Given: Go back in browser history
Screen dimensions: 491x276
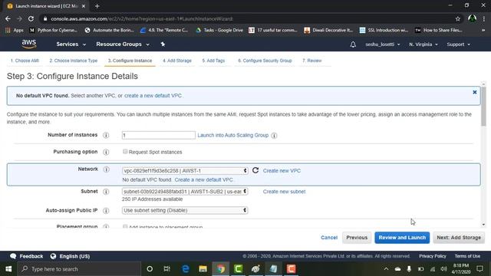Looking at the screenshot, I should [x=8, y=18].
